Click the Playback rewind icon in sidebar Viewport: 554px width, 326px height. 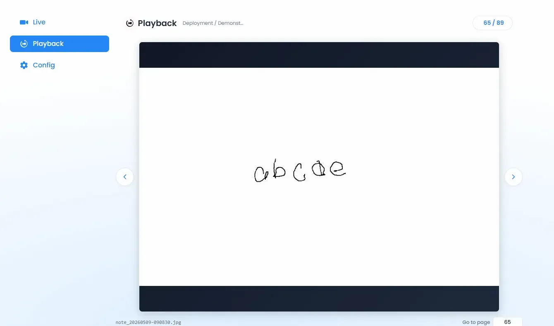coord(24,44)
